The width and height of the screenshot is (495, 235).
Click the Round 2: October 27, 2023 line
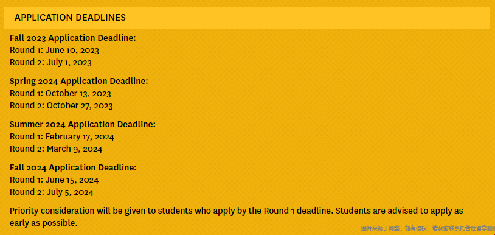tap(61, 105)
